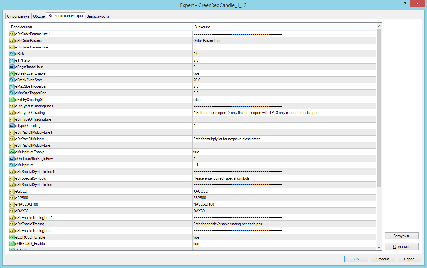Select the eMultiplyLot value 1.1
The width and height of the screenshot is (427, 268).
196,165
